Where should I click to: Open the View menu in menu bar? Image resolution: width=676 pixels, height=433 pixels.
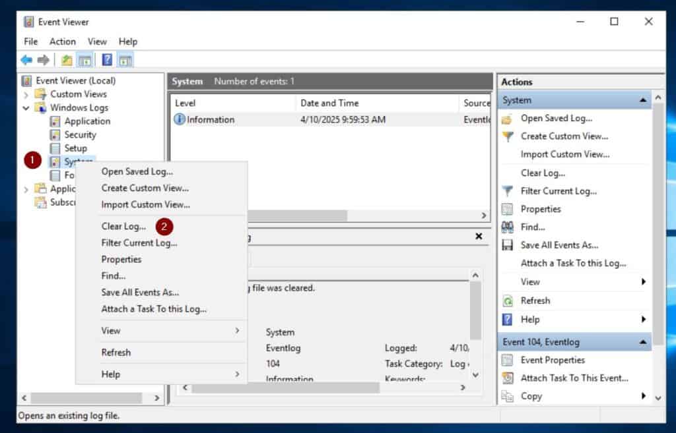coord(97,42)
